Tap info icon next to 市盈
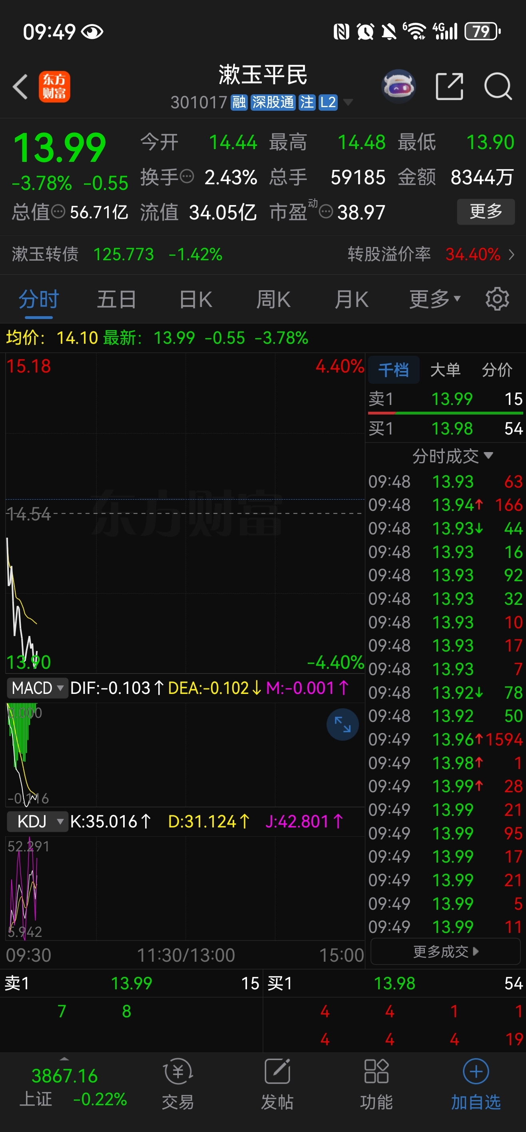The height and width of the screenshot is (1132, 526). coord(326,212)
